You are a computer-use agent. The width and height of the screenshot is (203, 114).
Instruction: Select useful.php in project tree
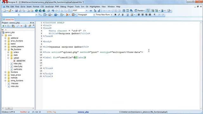[18, 69]
